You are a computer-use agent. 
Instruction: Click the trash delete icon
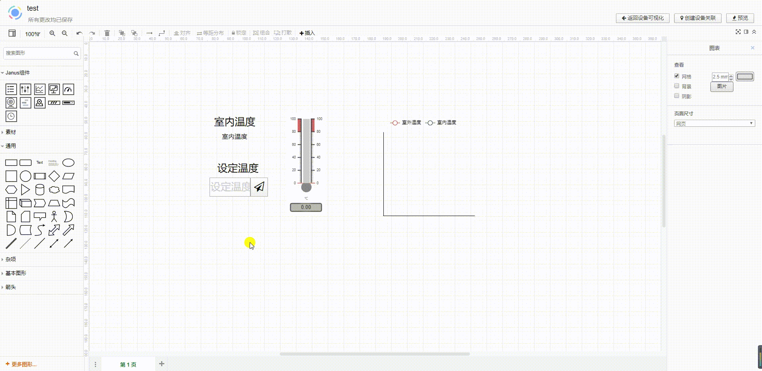[107, 33]
